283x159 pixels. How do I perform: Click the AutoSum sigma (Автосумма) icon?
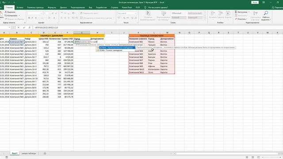click(236, 12)
